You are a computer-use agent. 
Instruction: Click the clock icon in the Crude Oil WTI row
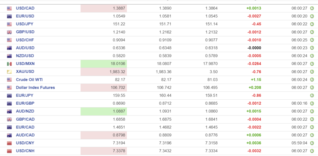(x=312, y=80)
